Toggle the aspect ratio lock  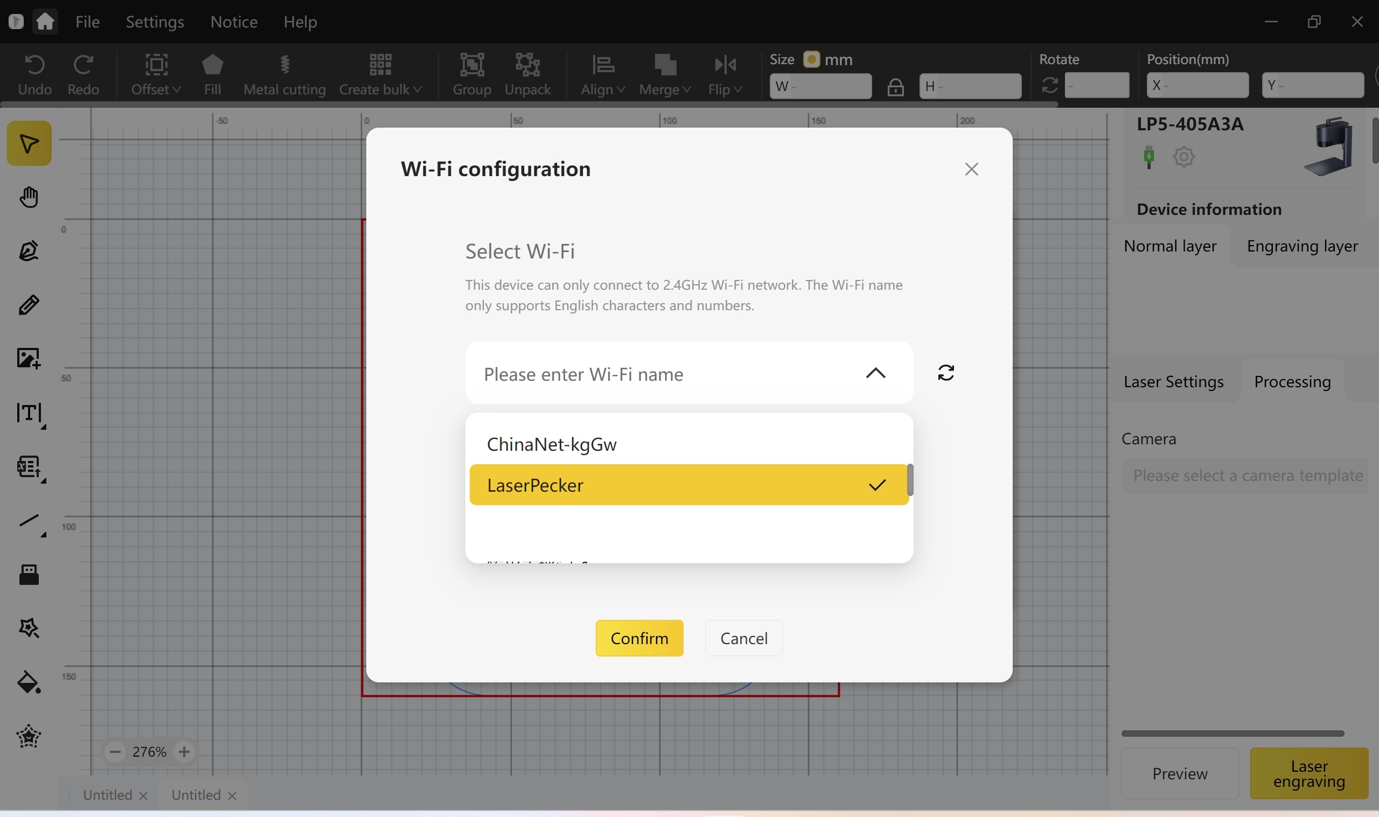(895, 87)
